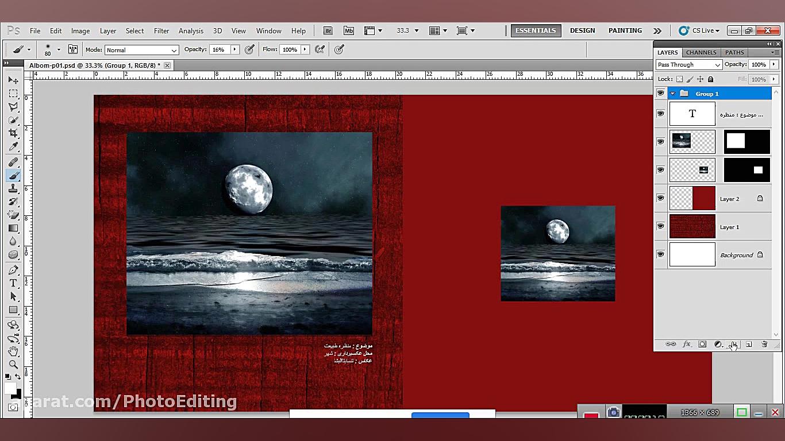Toggle the Brush panel
Screen dimensions: 785x441
point(73,49)
